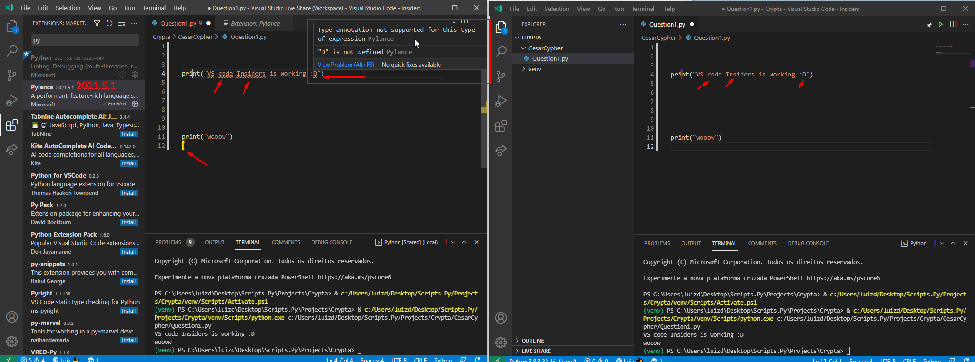
Task: Open Accounts menu in left window
Action: pyautogui.click(x=12, y=317)
